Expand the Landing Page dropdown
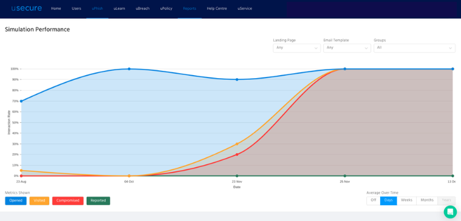This screenshot has width=461, height=221. click(x=296, y=48)
